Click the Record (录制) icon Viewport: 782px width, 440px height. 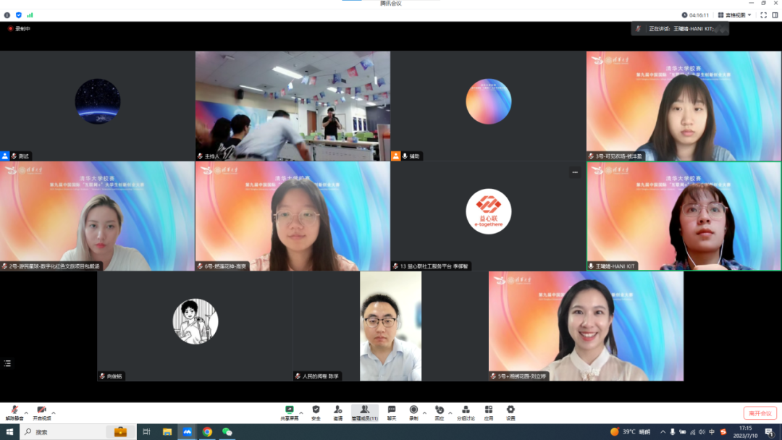pos(413,411)
